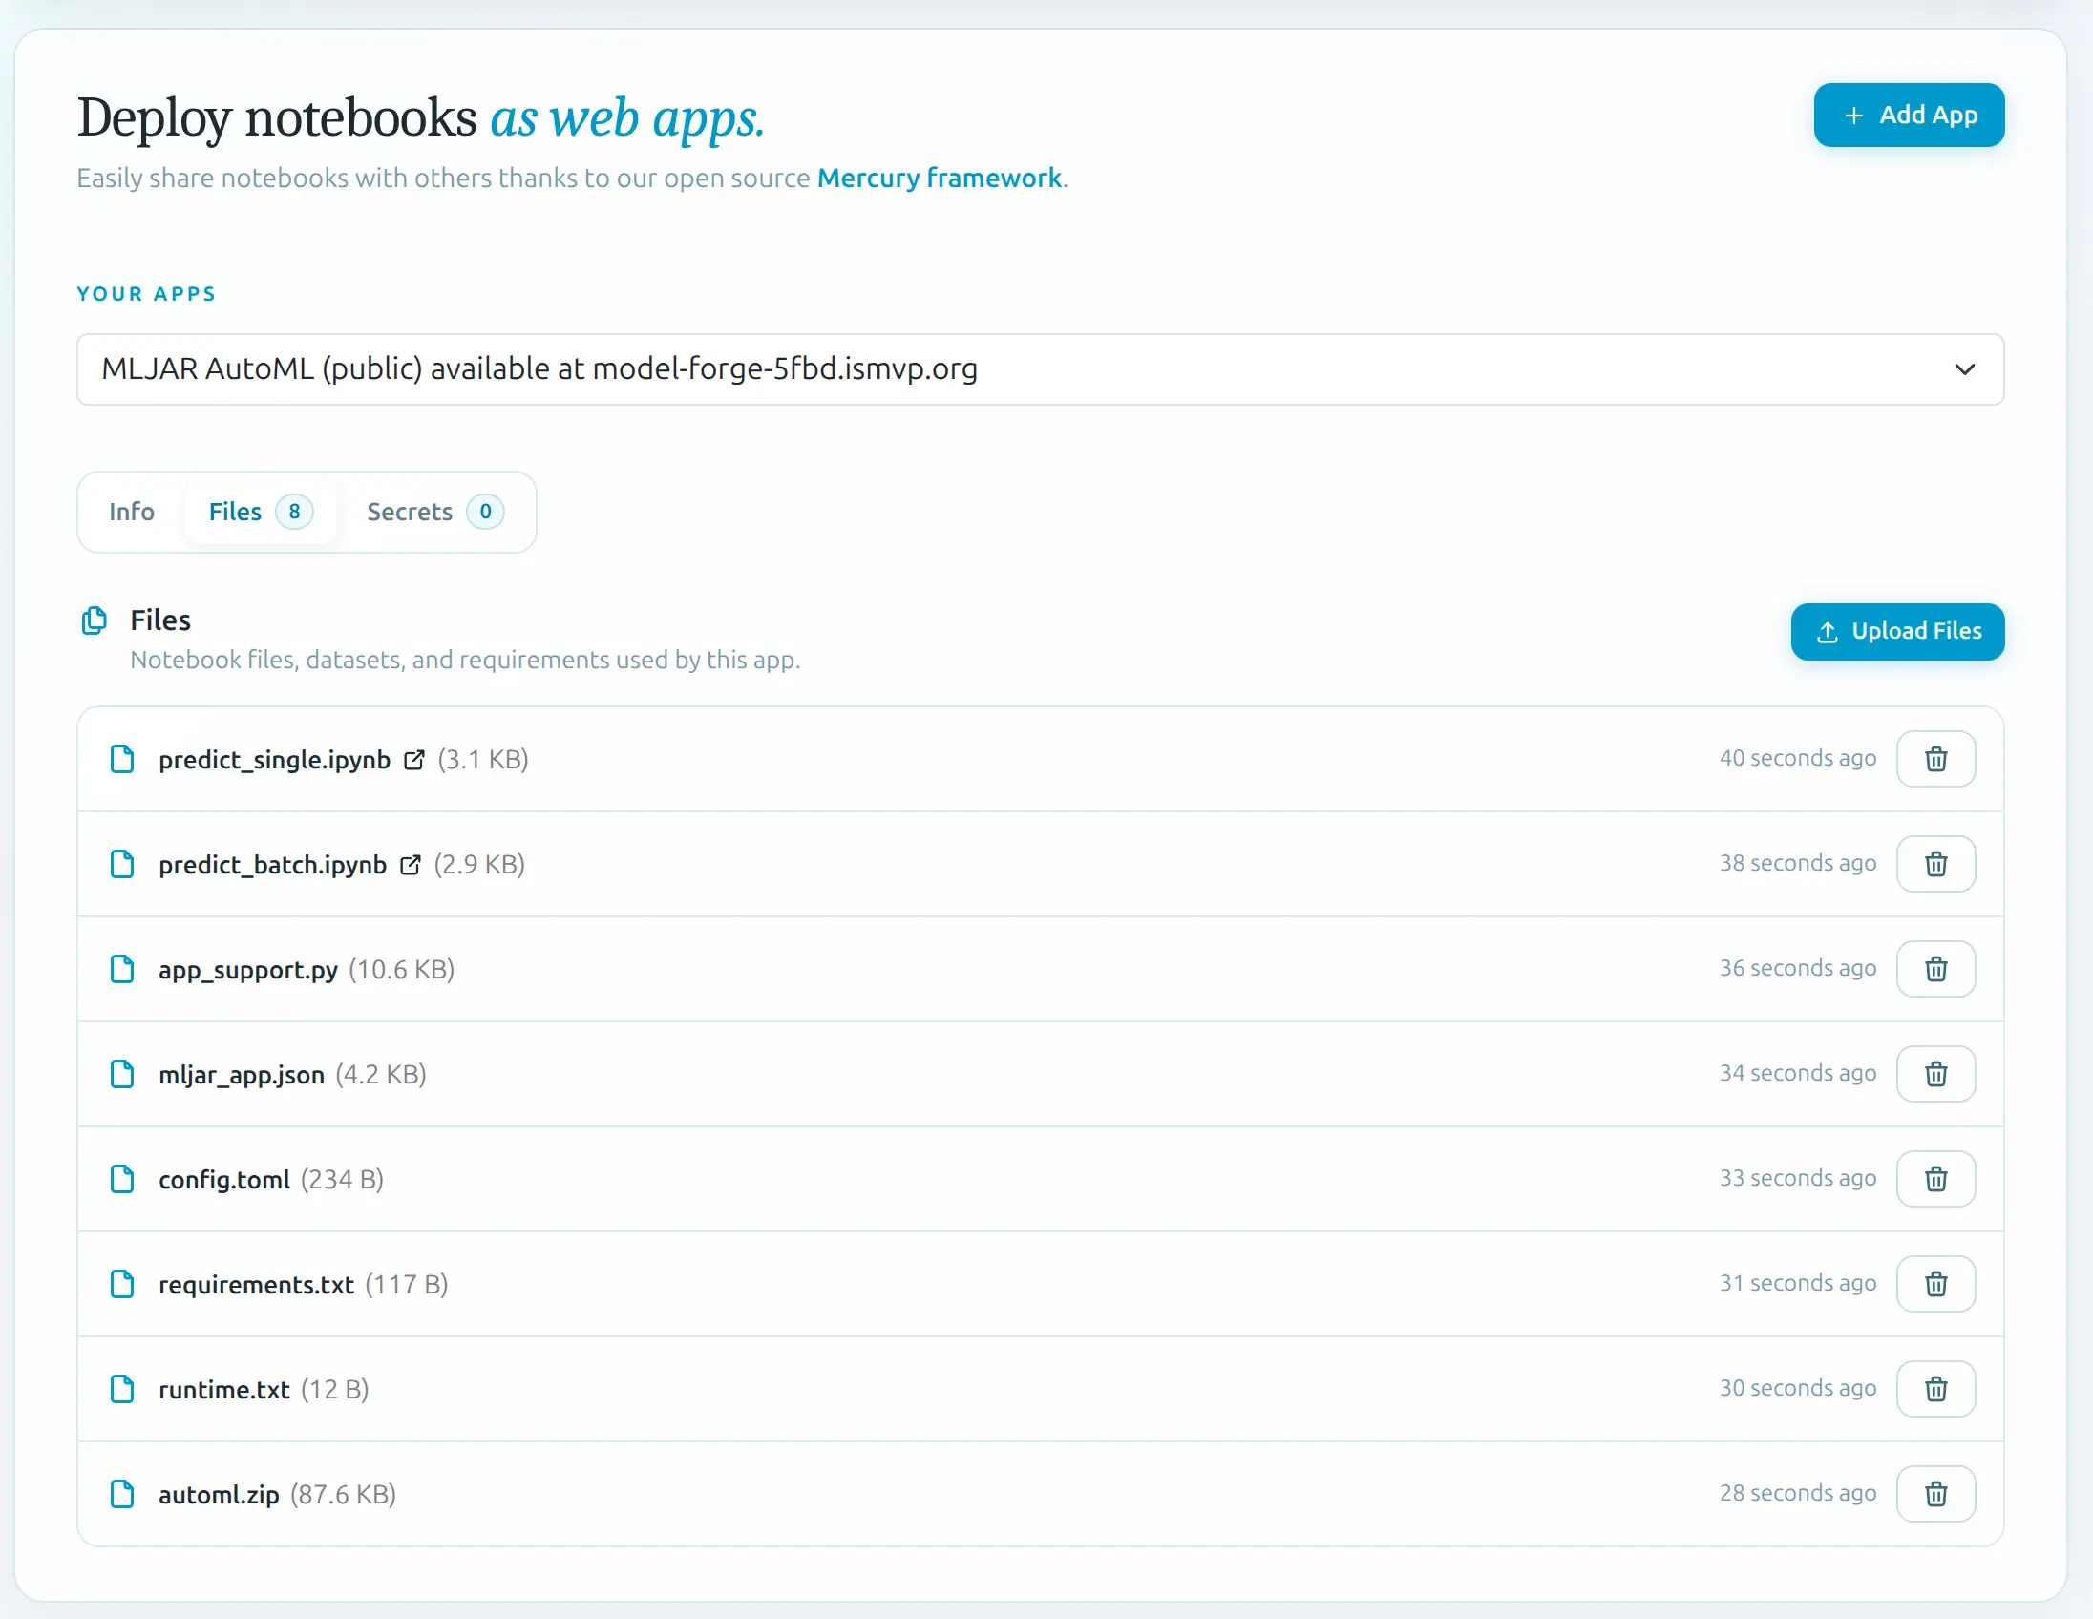Click the predict_batch.ipynb file name
2093x1619 pixels.
[272, 865]
